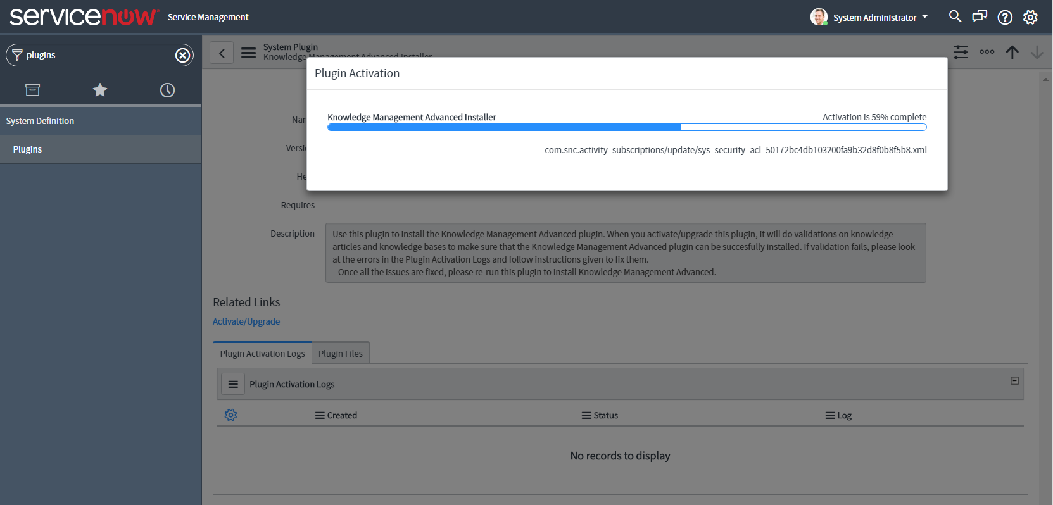The width and height of the screenshot is (1053, 505).
Task: Go to previous record up arrow
Action: pyautogui.click(x=1012, y=52)
